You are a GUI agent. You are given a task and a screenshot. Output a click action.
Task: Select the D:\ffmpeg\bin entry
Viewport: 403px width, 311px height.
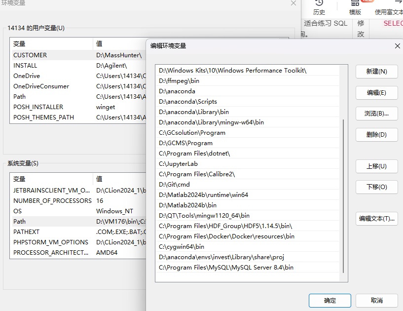248,81
